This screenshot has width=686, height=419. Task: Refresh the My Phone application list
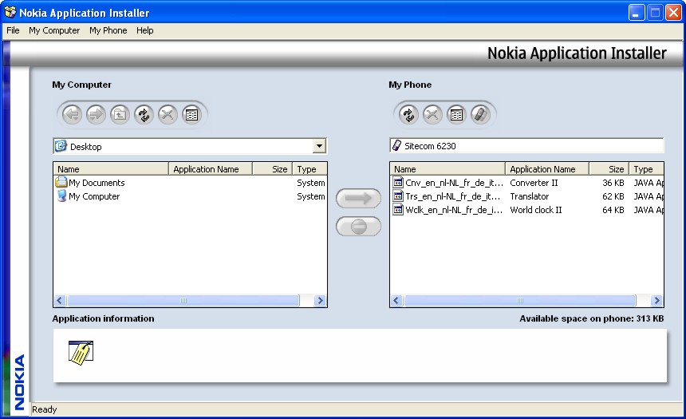pyautogui.click(x=408, y=115)
